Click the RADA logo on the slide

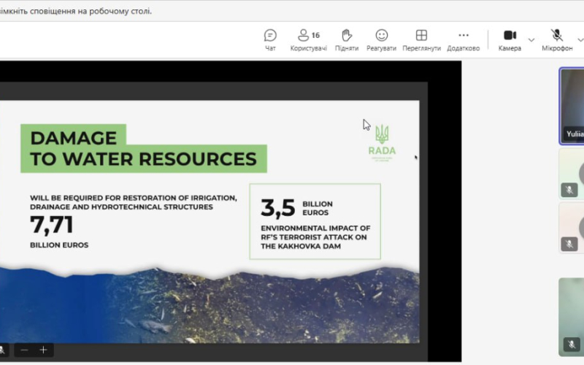(382, 142)
